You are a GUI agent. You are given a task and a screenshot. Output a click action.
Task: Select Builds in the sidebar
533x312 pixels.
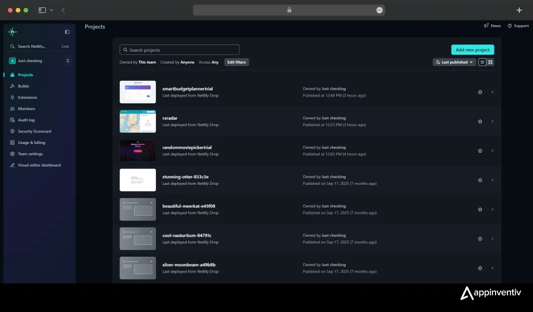(x=24, y=86)
